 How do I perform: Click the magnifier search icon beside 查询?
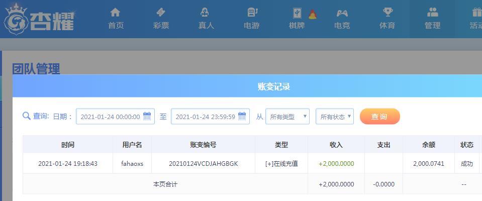27,116
